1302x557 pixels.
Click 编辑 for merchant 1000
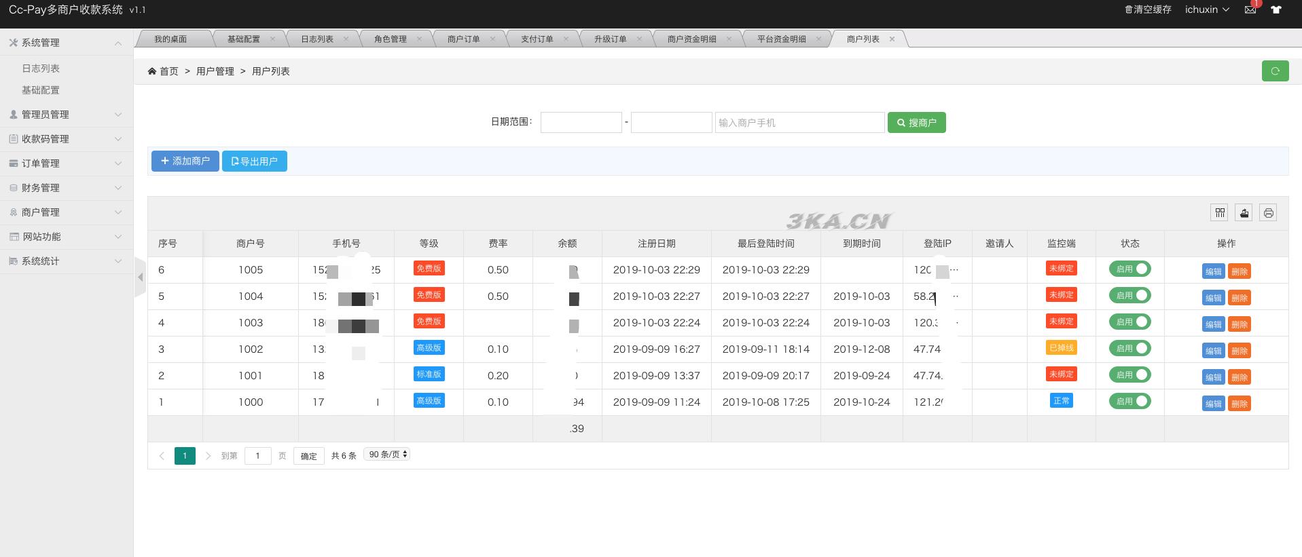[1213, 404]
